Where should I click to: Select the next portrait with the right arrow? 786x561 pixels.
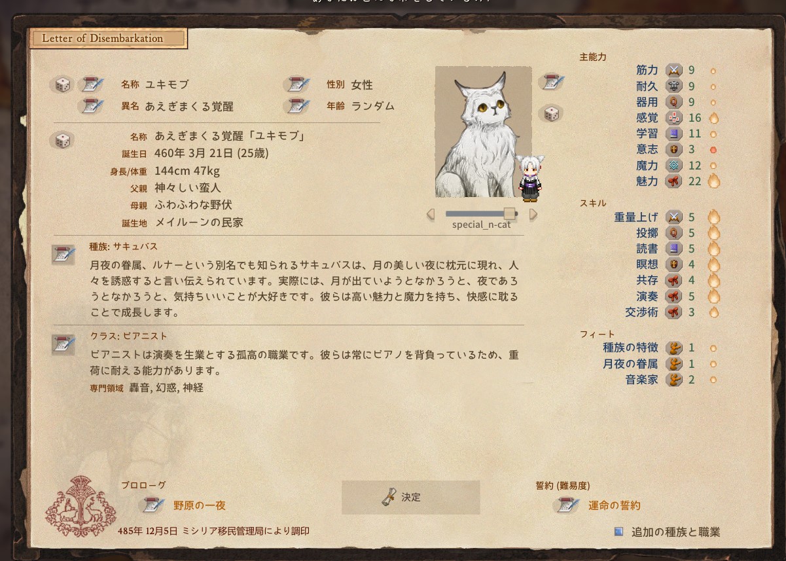pyautogui.click(x=533, y=214)
